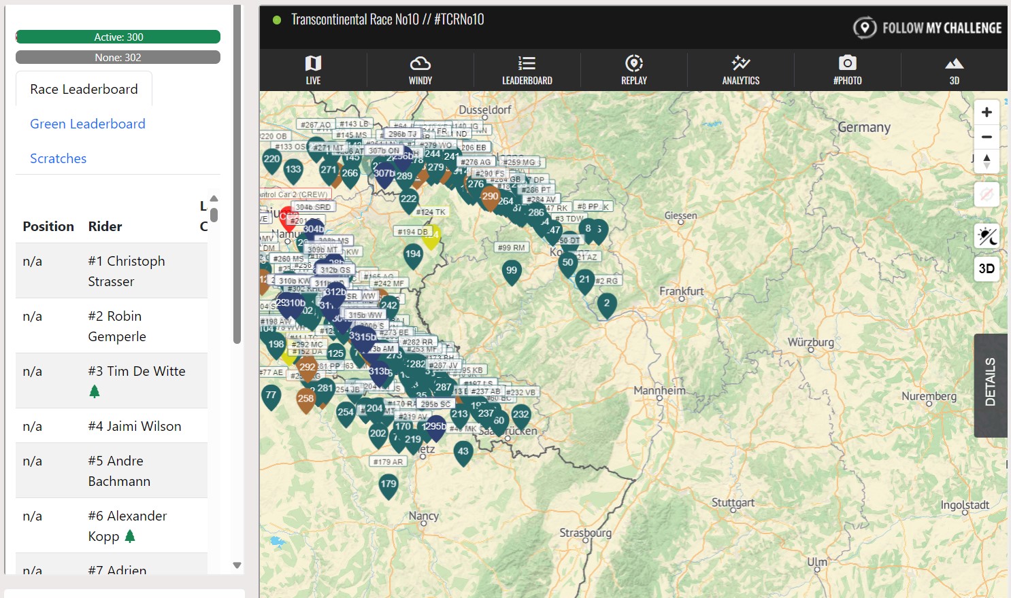Zoom in on the map
The image size is (1011, 598).
987,113
